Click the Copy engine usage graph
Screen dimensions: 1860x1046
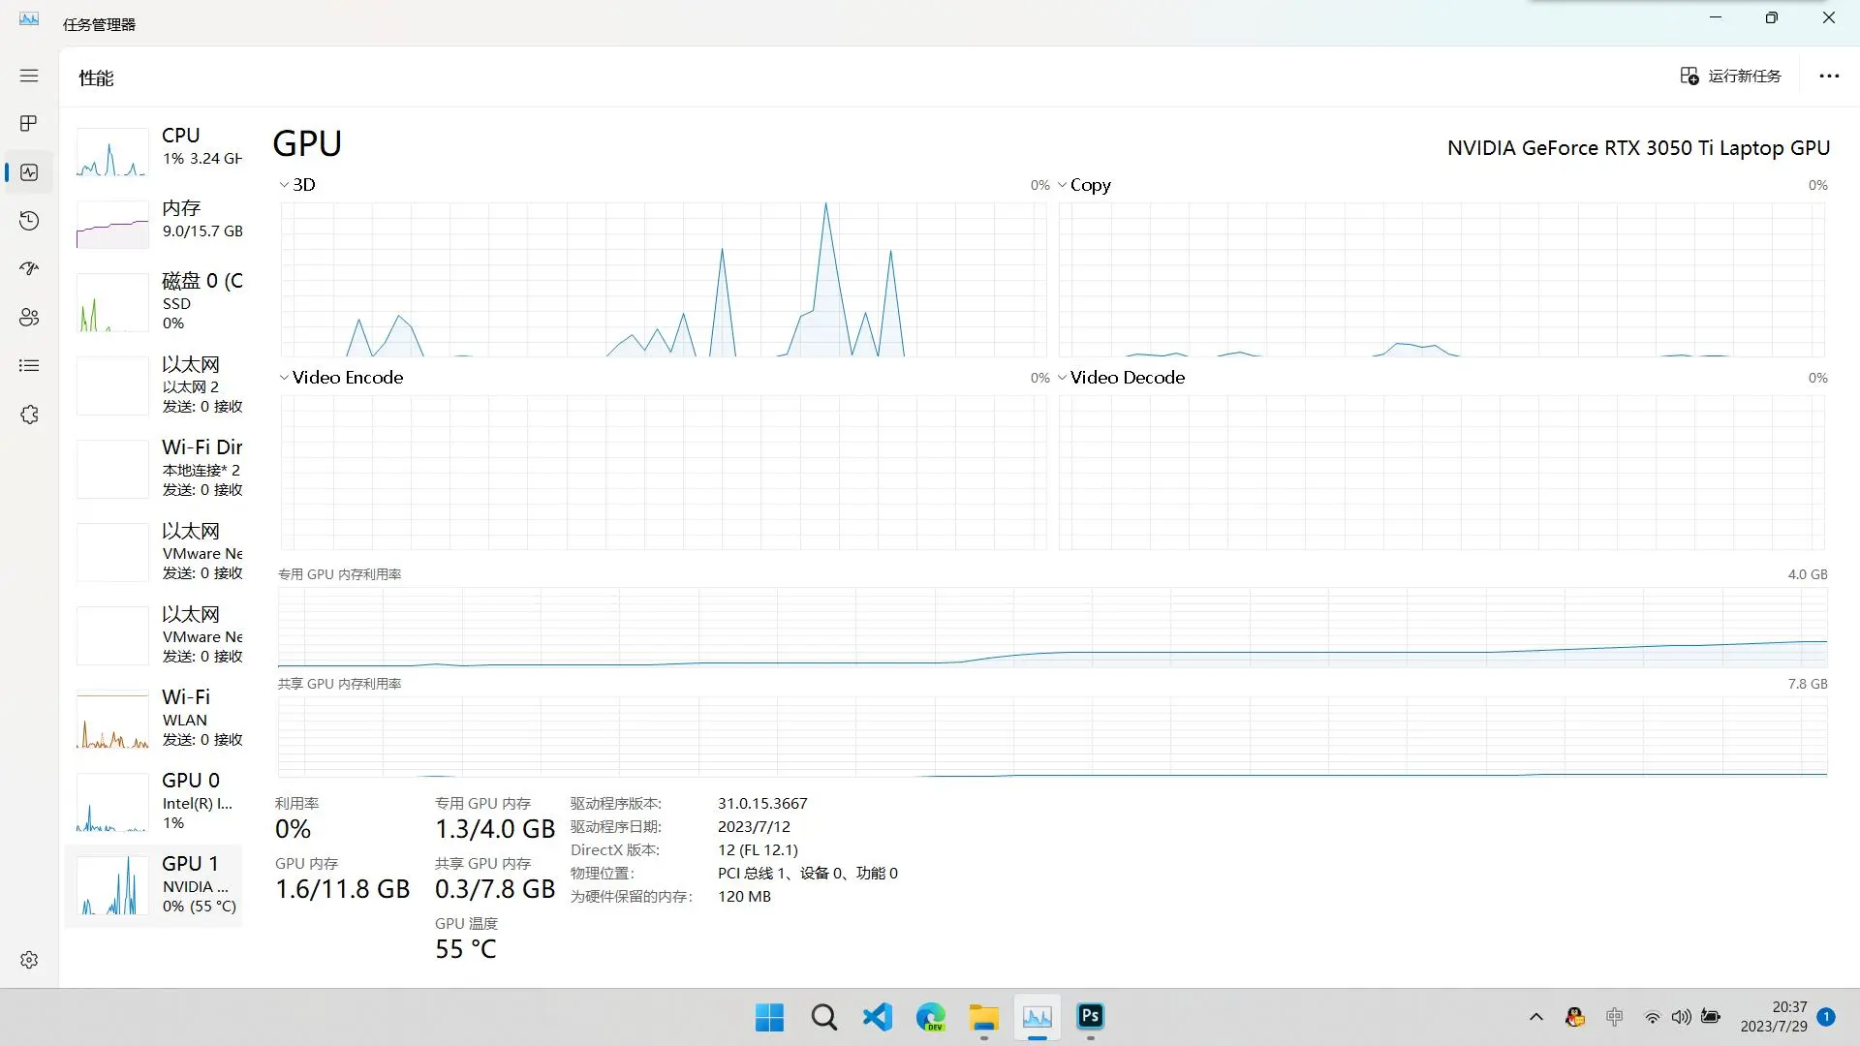point(1441,279)
